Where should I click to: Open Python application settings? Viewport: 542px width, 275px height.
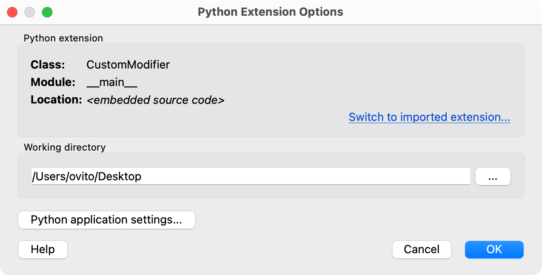(x=106, y=220)
